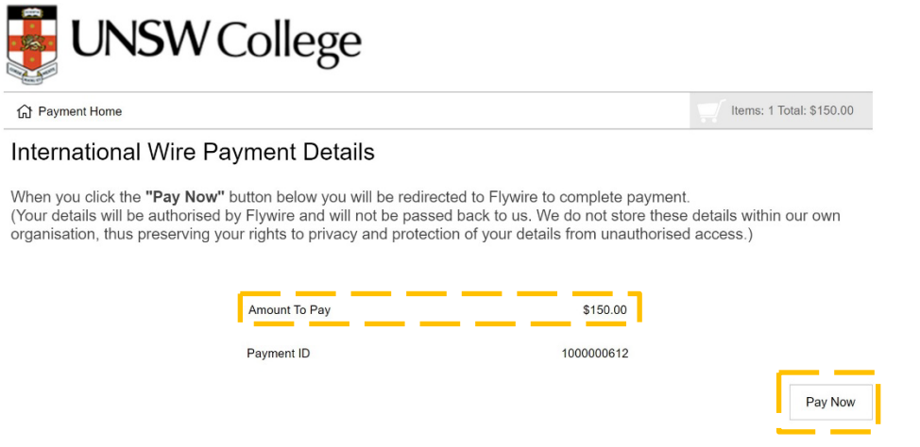Click the UNSW crest logo
Image resolution: width=920 pixels, height=447 pixels.
click(31, 42)
